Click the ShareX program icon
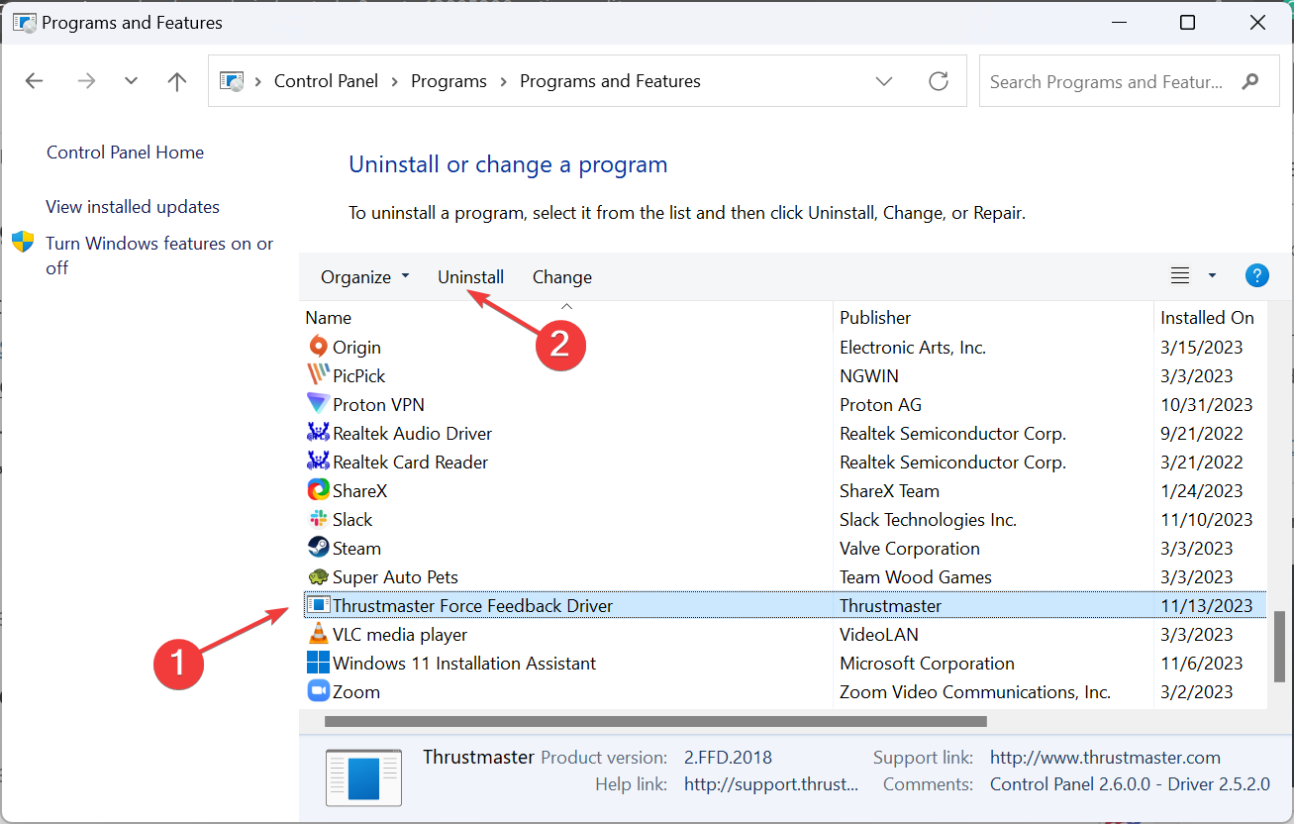Screen dimensions: 1294x824 click(318, 490)
